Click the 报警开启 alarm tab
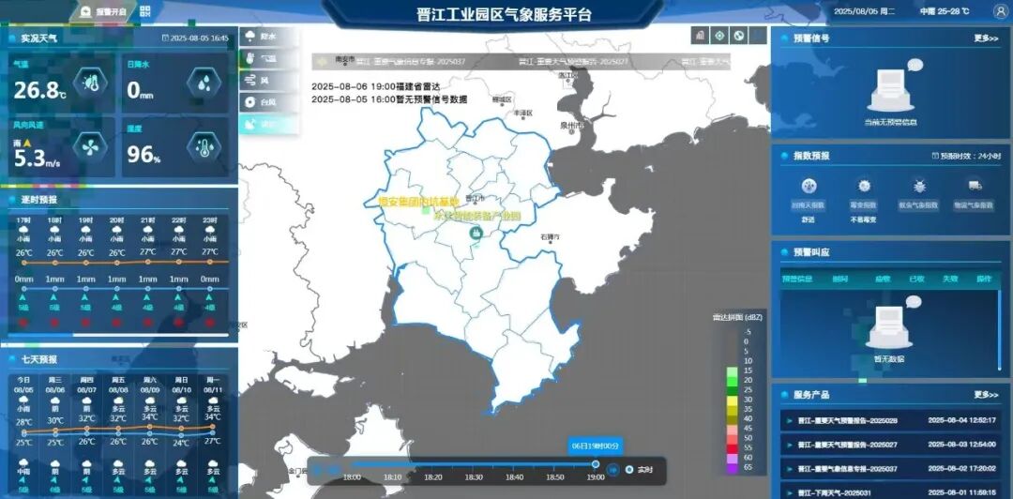 coord(101,12)
